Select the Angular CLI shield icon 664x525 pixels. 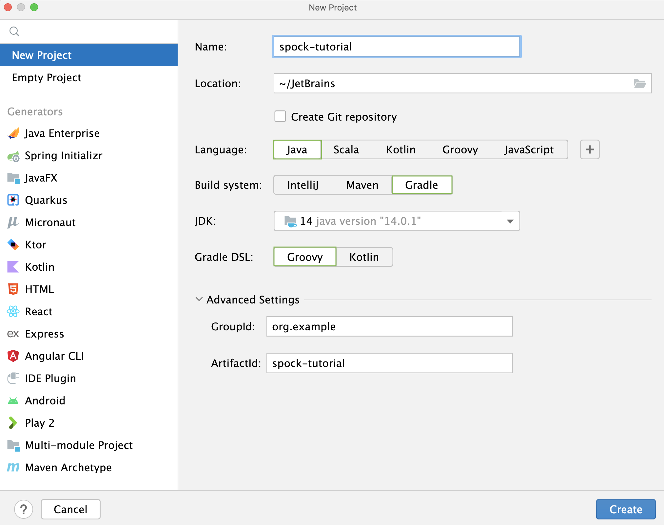(x=13, y=356)
